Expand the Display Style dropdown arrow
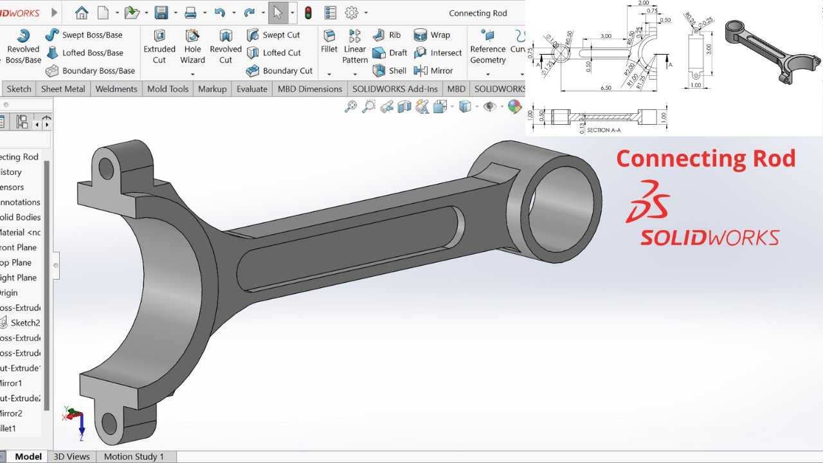 coord(476,107)
